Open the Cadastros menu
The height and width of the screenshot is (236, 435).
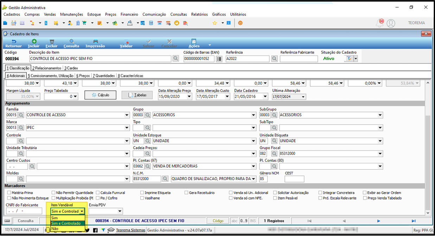click(12, 14)
